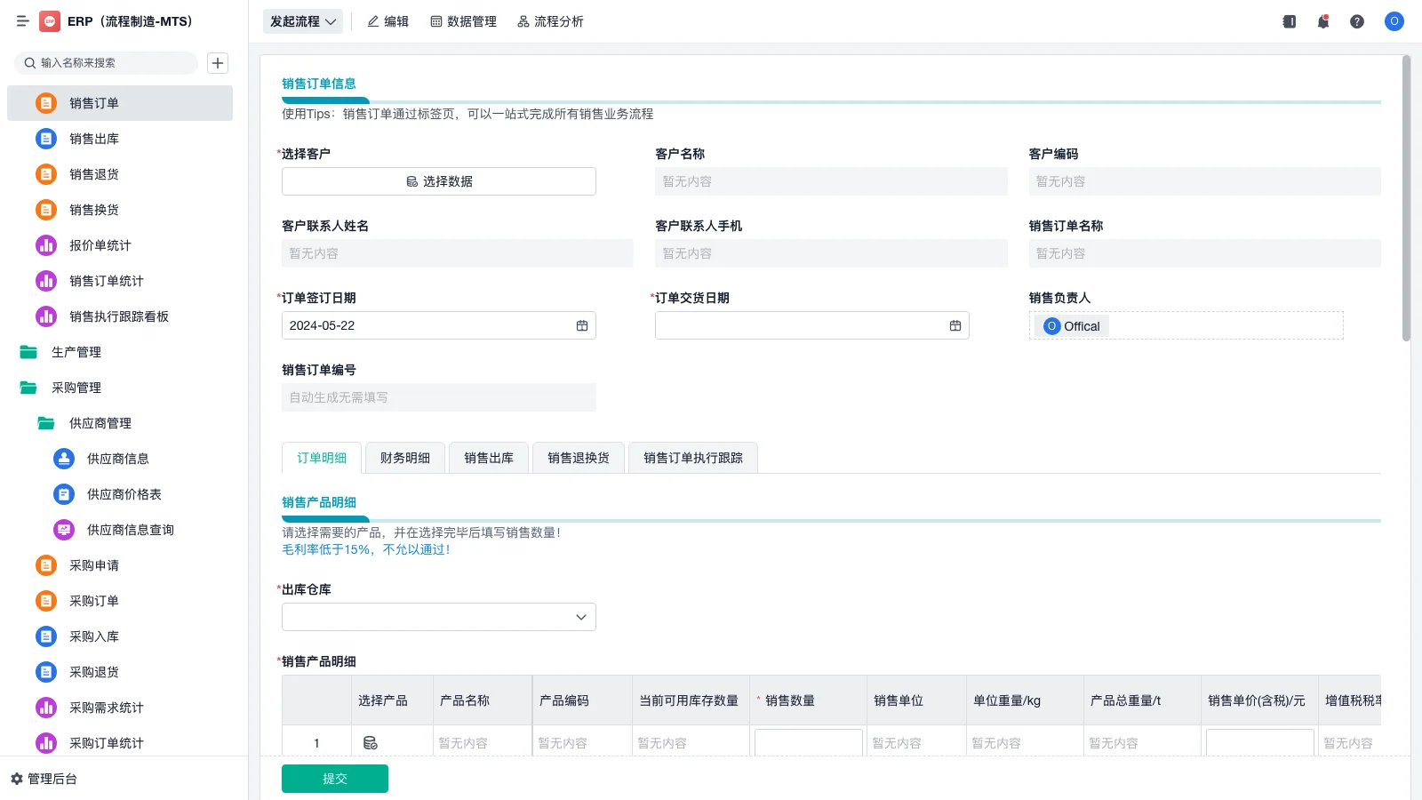Toggle the sidebar with the hamburger icon
Screen dimensions: 1422x800
(x=22, y=21)
